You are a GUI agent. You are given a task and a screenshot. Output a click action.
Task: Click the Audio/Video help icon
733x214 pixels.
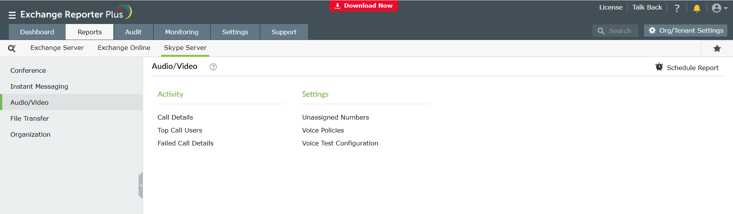pyautogui.click(x=213, y=67)
